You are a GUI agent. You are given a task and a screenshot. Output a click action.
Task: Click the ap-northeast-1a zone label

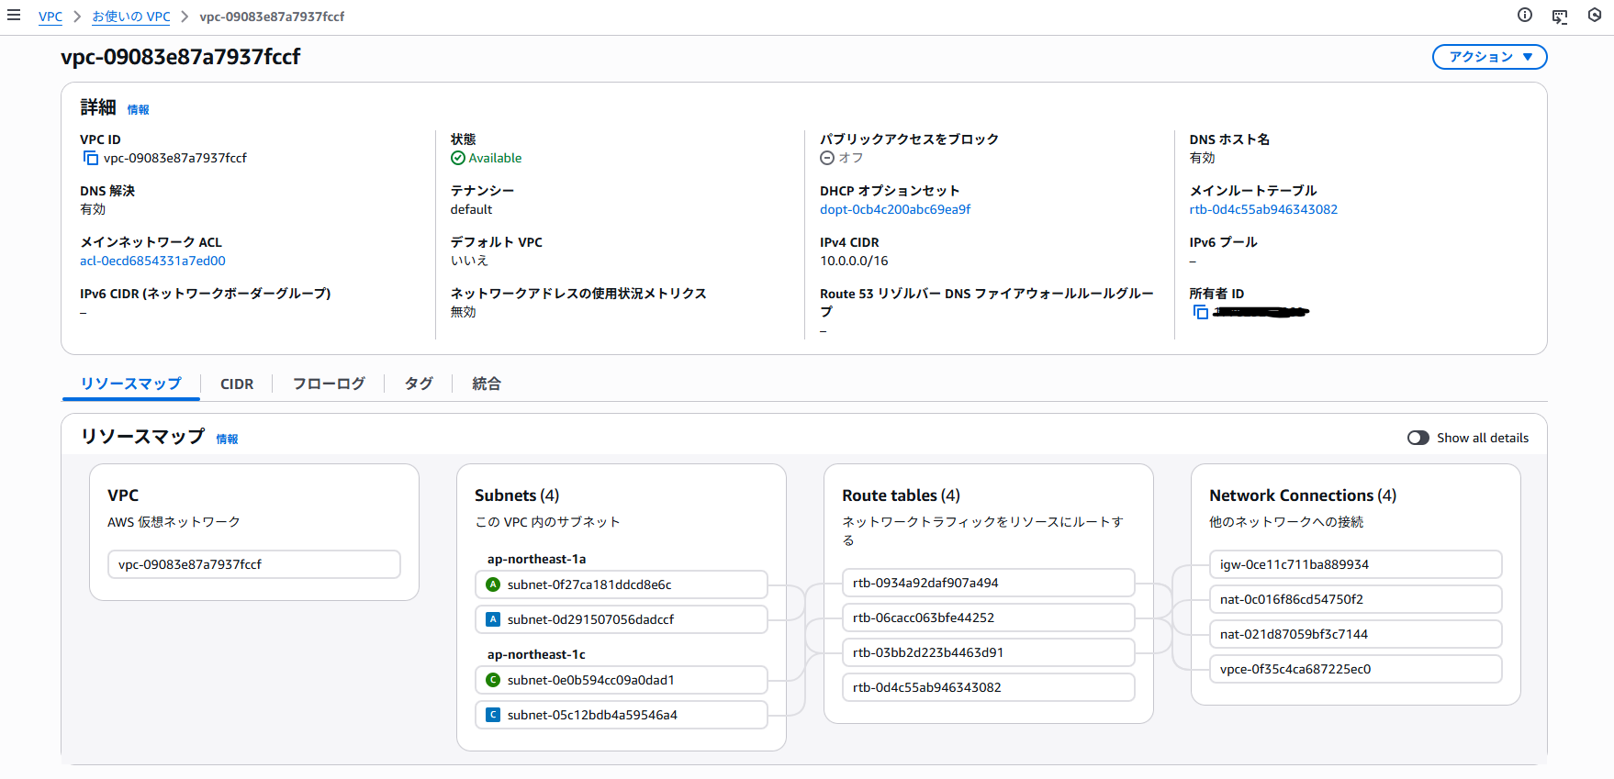pos(536,559)
